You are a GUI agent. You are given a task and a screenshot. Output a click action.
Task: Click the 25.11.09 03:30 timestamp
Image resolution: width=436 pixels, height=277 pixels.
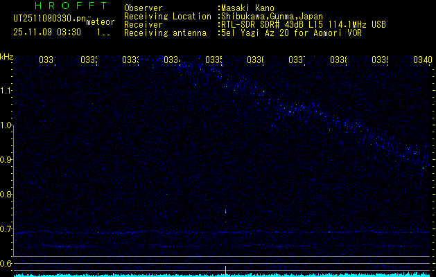tap(47, 32)
